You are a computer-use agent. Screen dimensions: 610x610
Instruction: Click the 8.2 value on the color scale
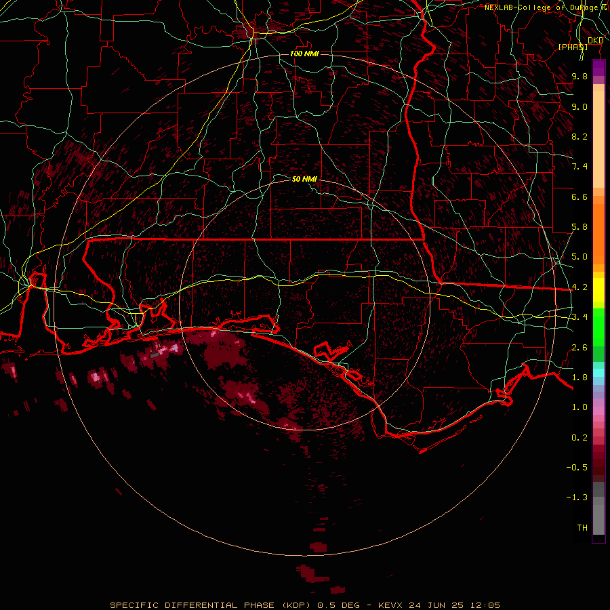[x=579, y=136]
